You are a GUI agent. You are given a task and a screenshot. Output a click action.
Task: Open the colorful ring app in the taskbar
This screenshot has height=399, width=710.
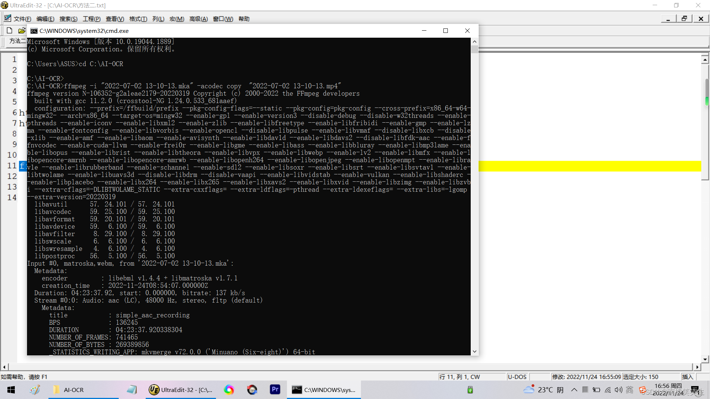coord(229,390)
